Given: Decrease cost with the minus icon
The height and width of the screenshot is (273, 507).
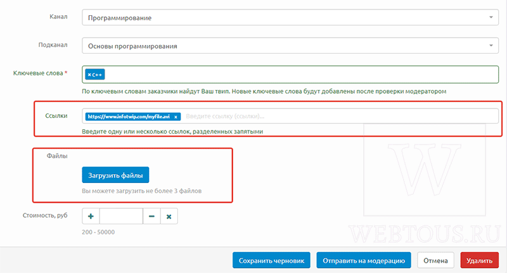Looking at the screenshot, I should pos(151,216).
